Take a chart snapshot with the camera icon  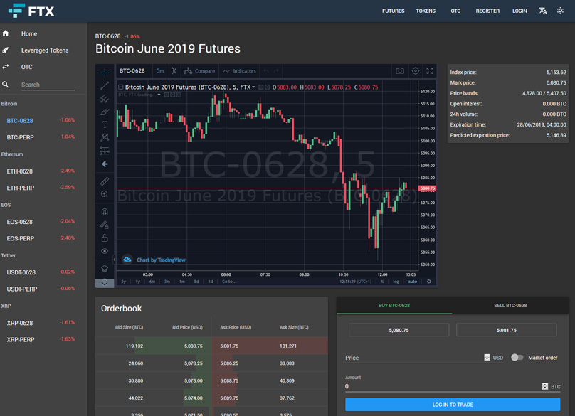400,71
